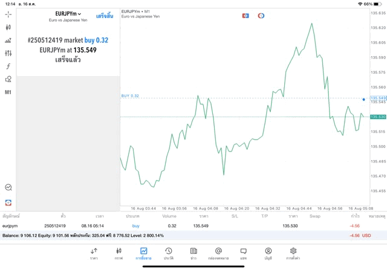Sort by the Swap column header
This screenshot has width=387, height=270.
[x=315, y=216]
